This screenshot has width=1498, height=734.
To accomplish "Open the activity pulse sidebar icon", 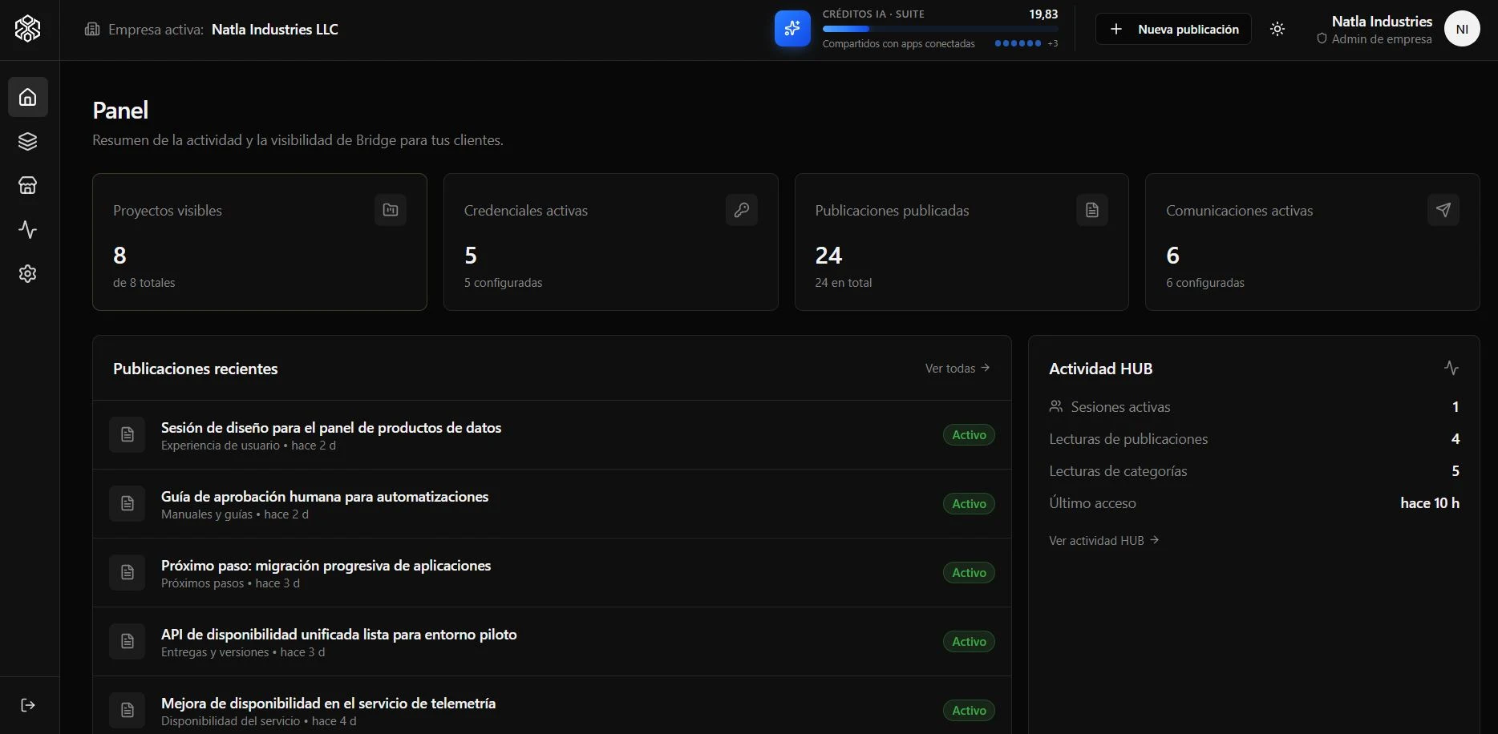I will click(28, 229).
